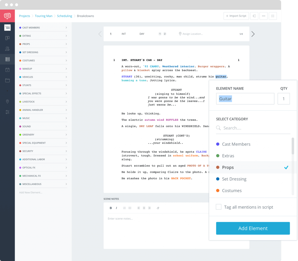Click the more options ellipsis icon top right
298x261 pixels.
[263, 16]
